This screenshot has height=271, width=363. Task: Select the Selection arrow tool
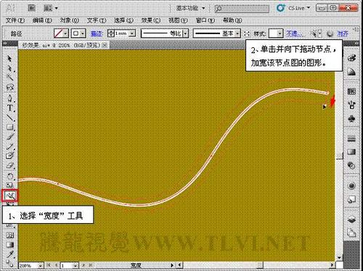pos(9,59)
